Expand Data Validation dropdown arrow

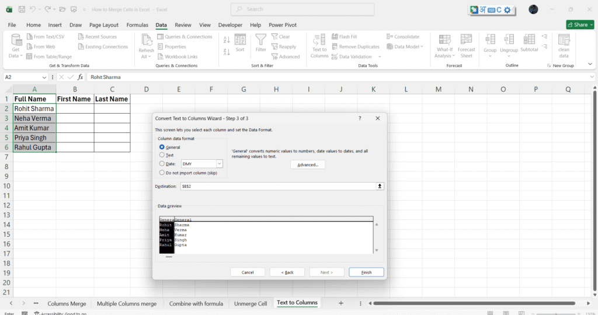[x=380, y=57]
